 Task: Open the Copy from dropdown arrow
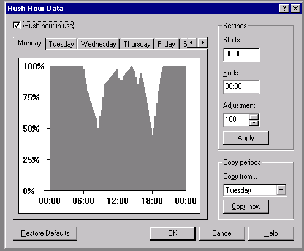(281, 190)
